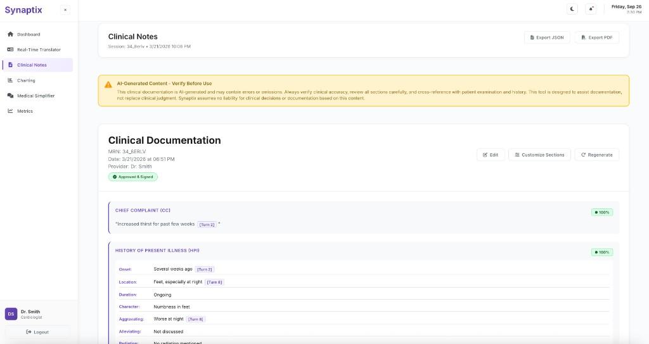
Task: Edit the clinical documentation
Action: (x=491, y=155)
